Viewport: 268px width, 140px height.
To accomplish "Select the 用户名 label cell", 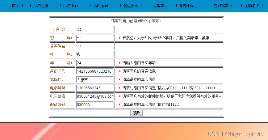I will pos(62,29).
